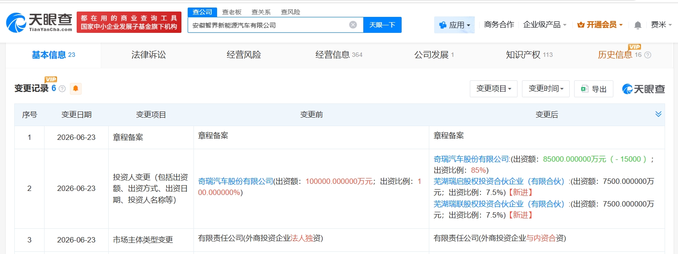Click the 变更后 column header
The image size is (678, 254).
pos(547,115)
